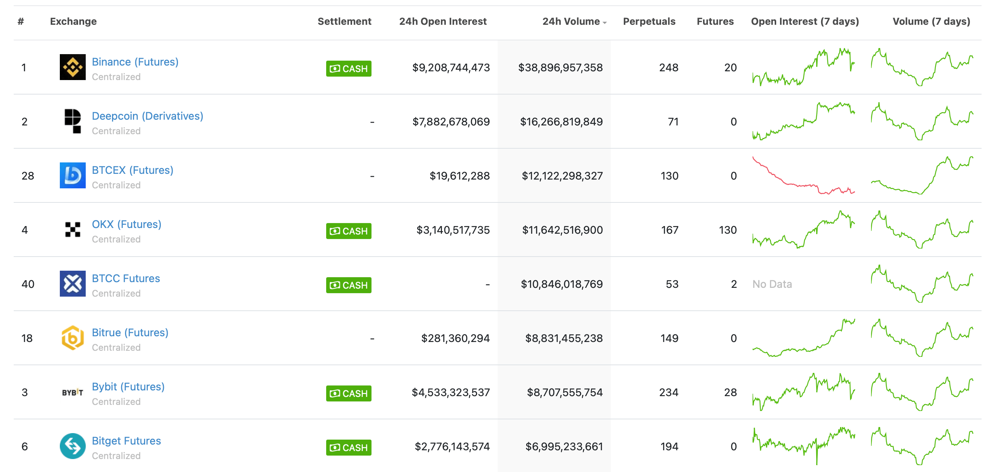View Bitrue open interest 7-day sparkline
The height and width of the screenshot is (472, 993).
[804, 338]
